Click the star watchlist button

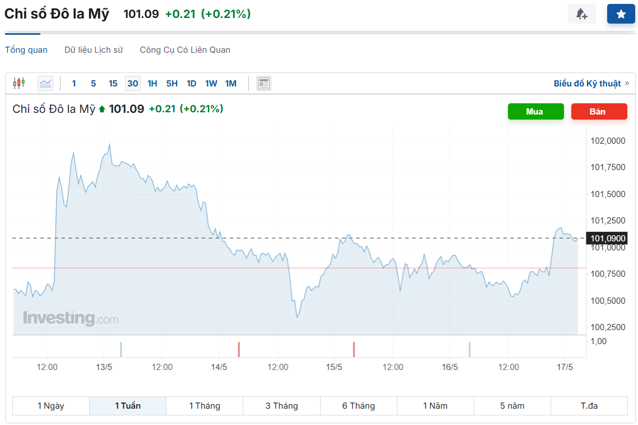click(621, 14)
